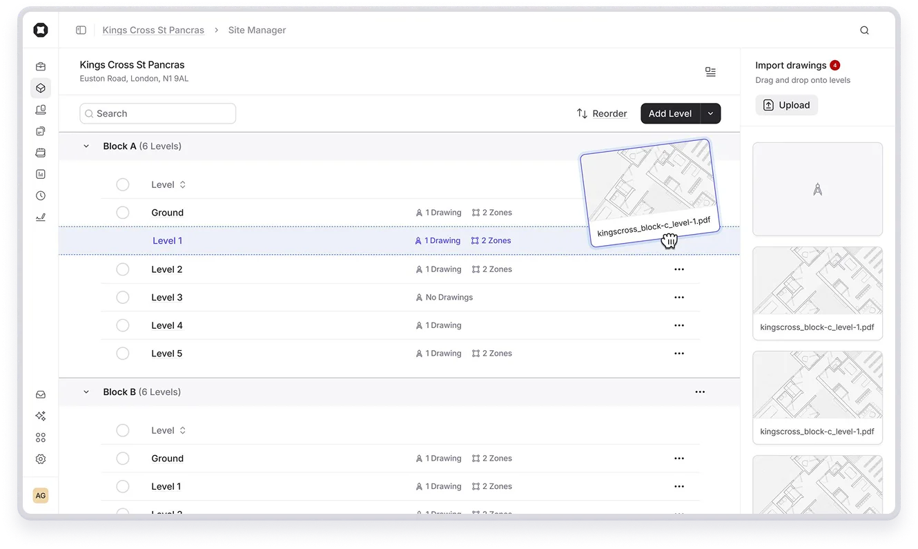
Task: Open the Add Level dropdown arrow
Action: pyautogui.click(x=712, y=113)
